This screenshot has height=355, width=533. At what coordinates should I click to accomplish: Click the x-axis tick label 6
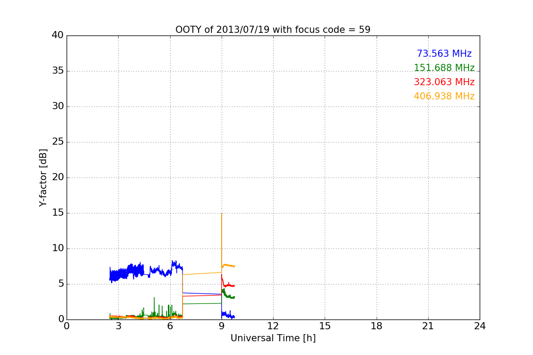(x=170, y=326)
